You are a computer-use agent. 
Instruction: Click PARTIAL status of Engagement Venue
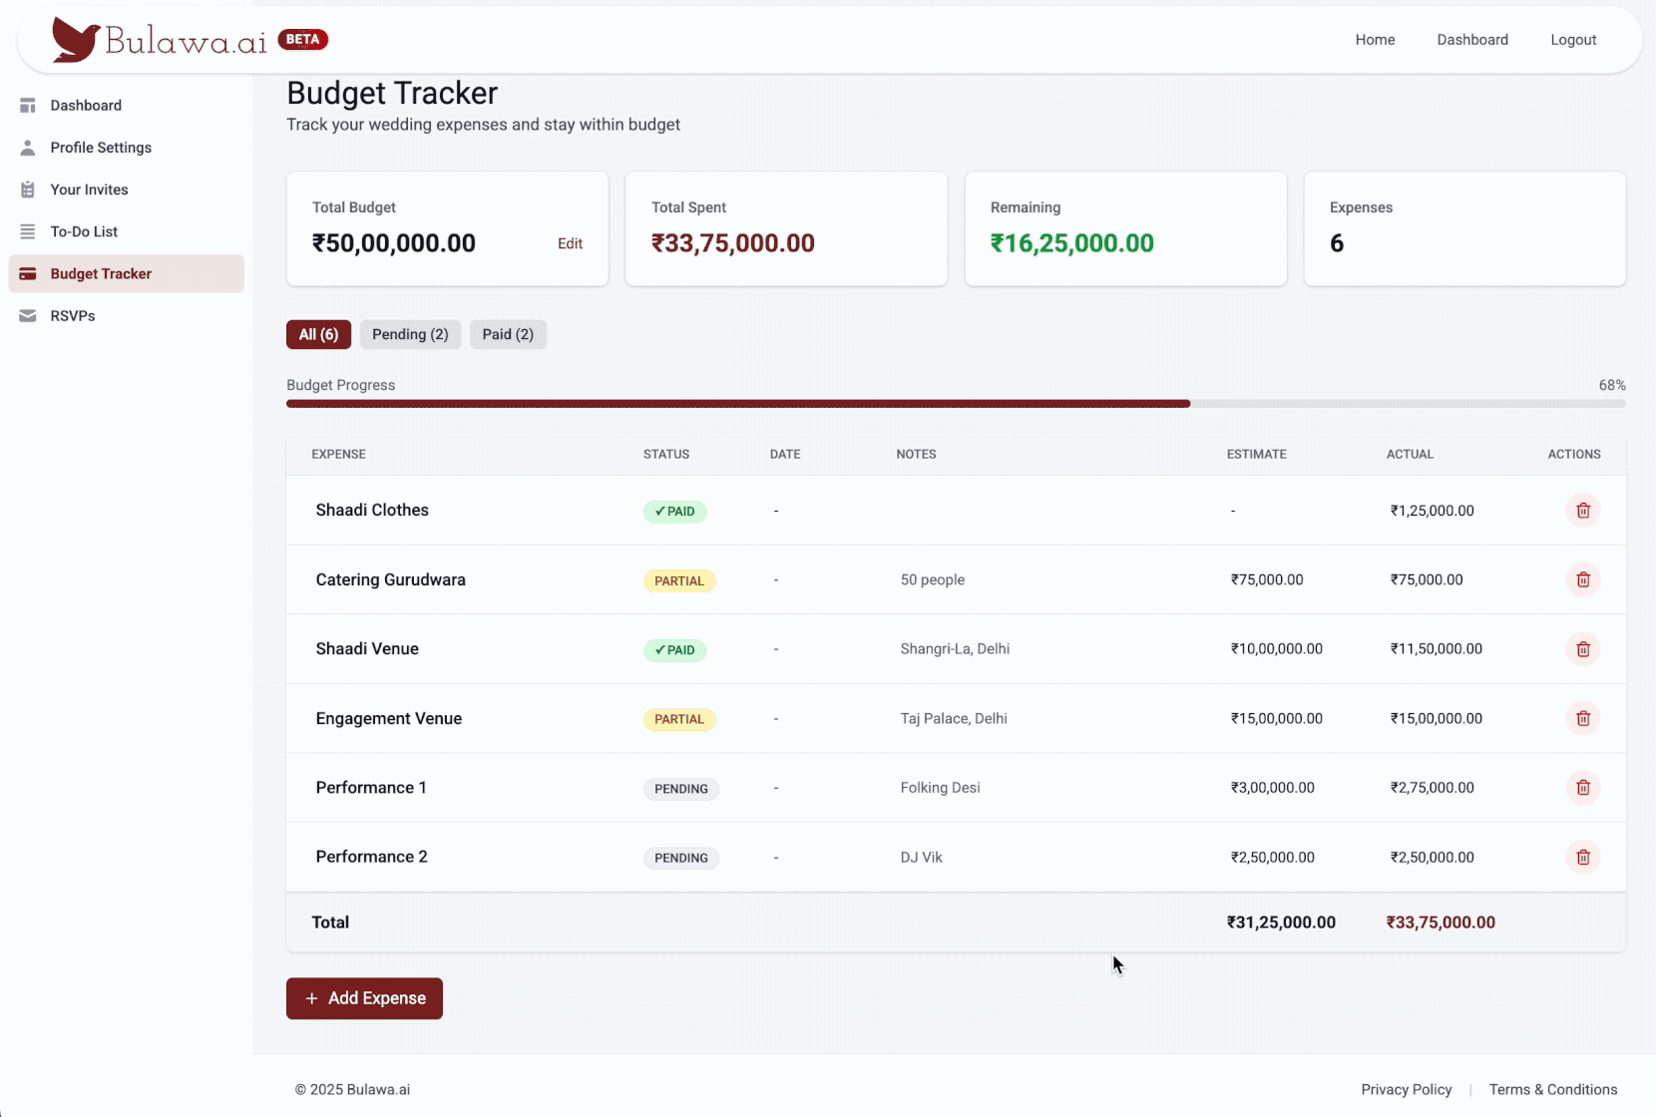[679, 719]
